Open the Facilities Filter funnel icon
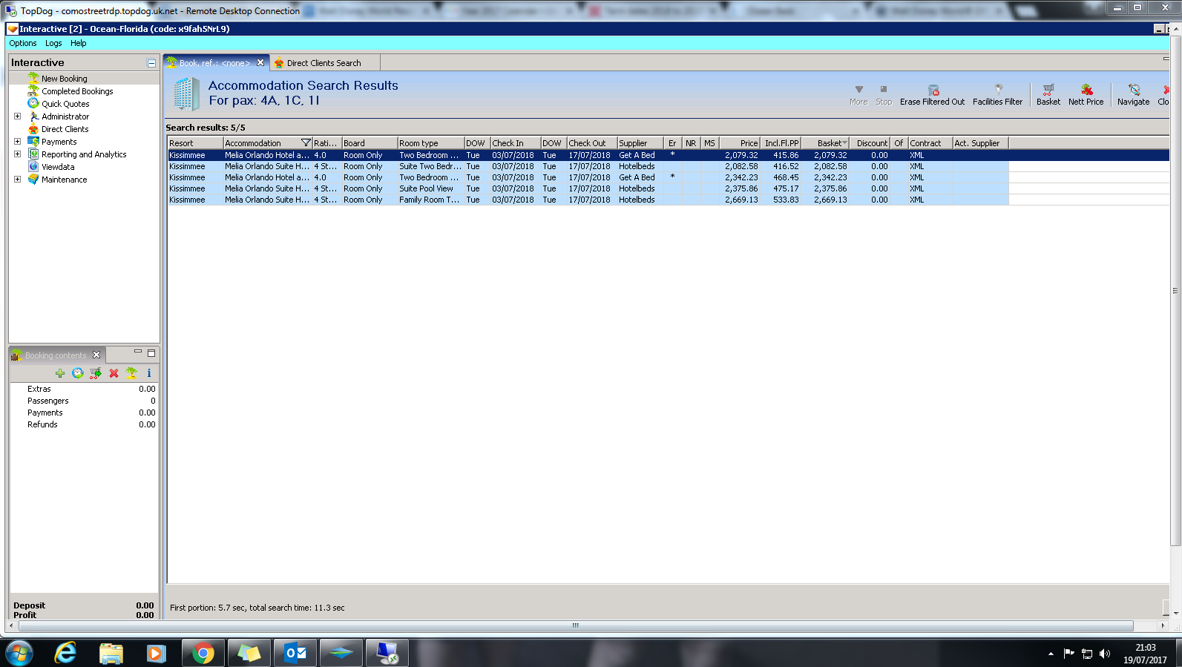 pyautogui.click(x=998, y=90)
